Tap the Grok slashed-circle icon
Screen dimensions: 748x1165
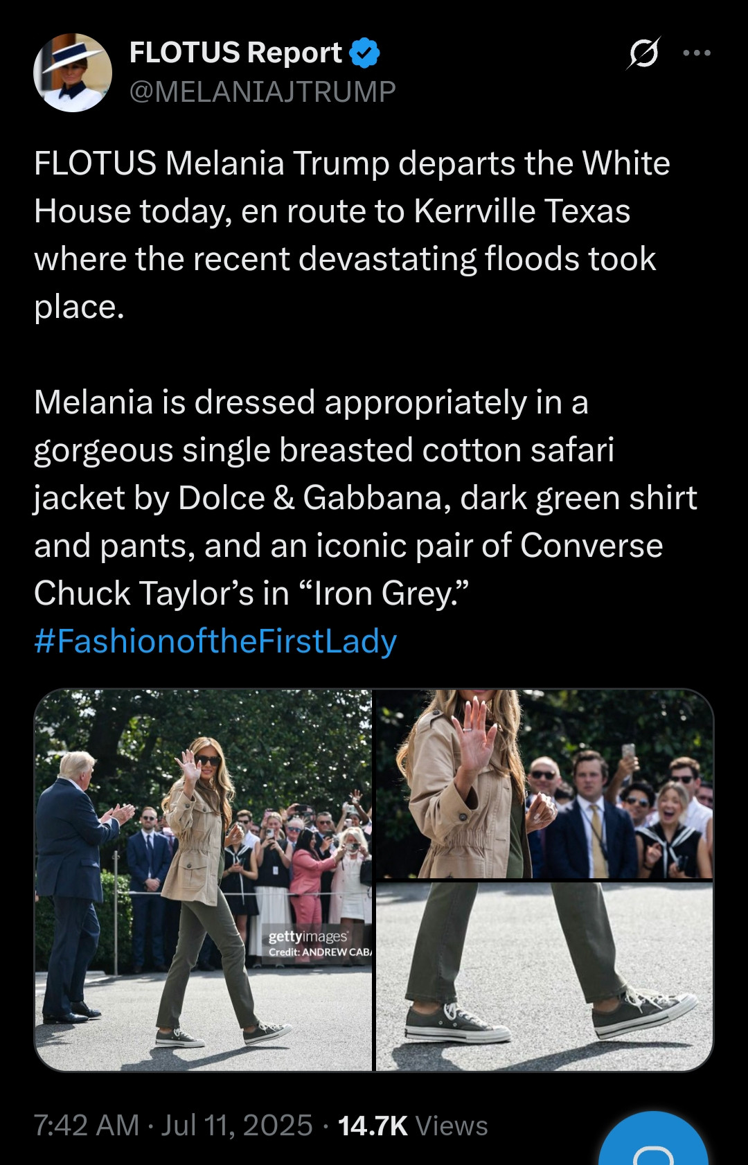click(x=644, y=53)
